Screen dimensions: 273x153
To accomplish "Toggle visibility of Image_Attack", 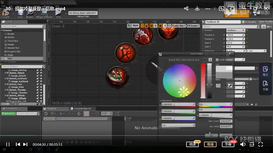I will coord(41,76).
